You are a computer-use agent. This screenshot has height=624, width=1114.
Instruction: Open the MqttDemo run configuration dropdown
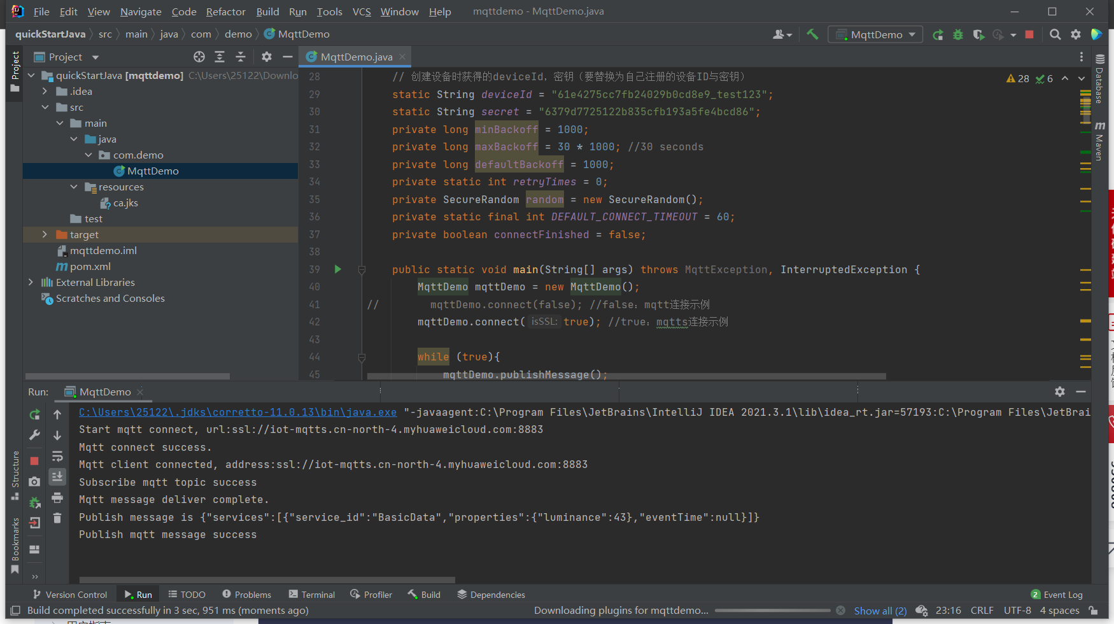[x=875, y=34]
